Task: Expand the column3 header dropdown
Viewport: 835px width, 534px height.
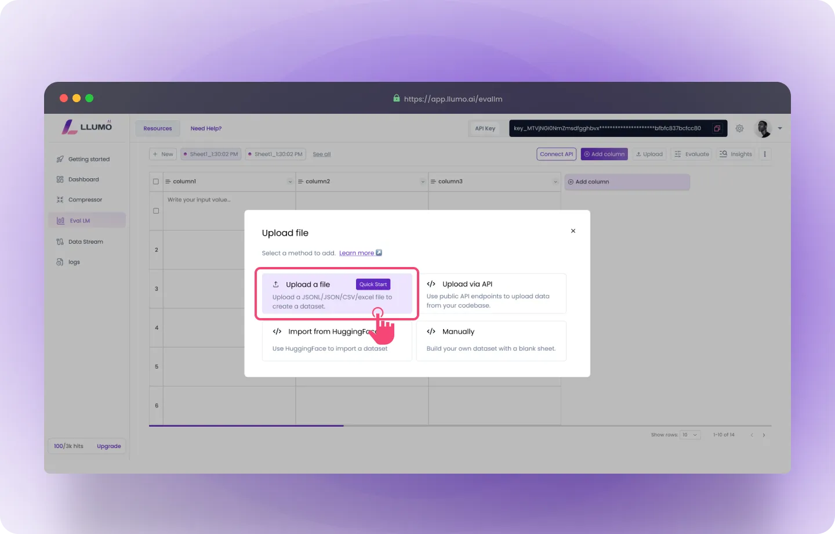Action: [556, 182]
